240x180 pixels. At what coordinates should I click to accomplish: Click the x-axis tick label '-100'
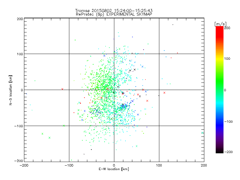pyautogui.click(x=69, y=165)
